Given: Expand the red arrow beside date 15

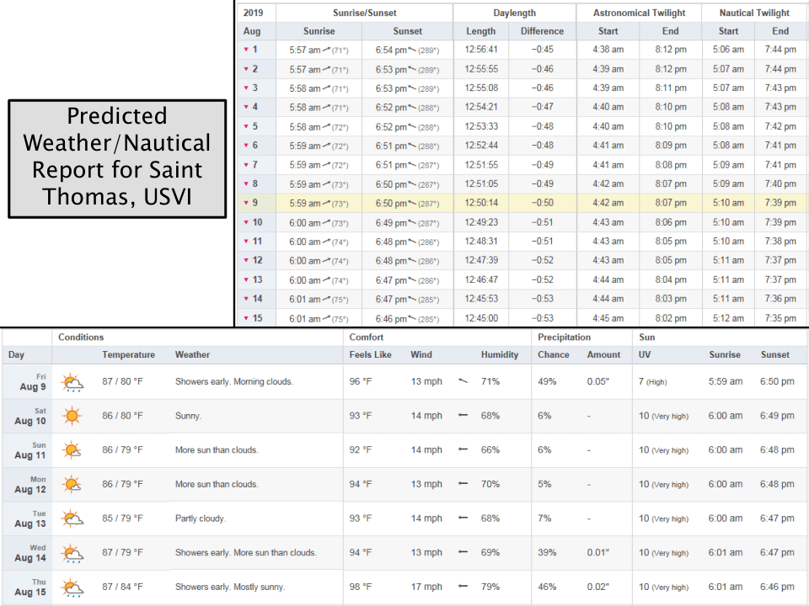Looking at the screenshot, I should pyautogui.click(x=246, y=318).
